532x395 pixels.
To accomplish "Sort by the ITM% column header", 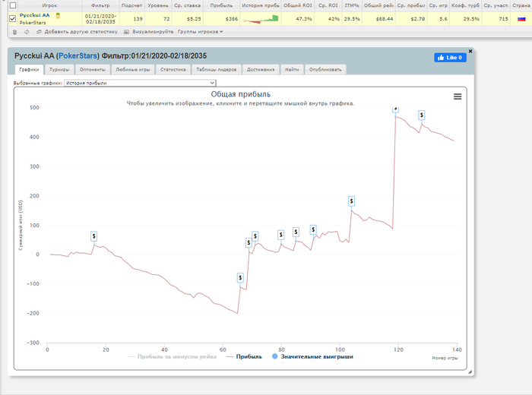I will pos(352,5).
